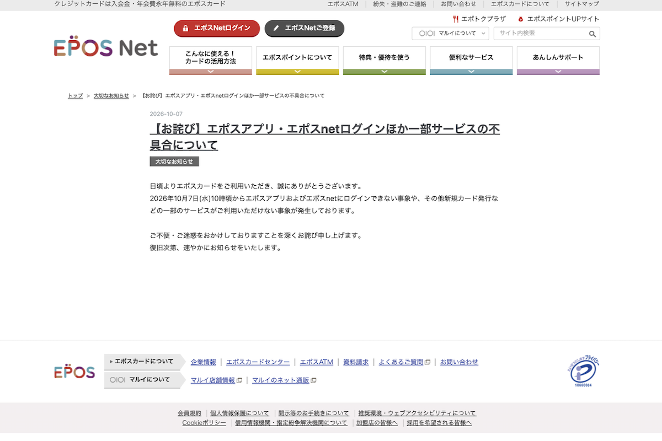Open 推奨環境・ウェブアクセシビリティについて link
The image size is (662, 441).
pos(417,413)
